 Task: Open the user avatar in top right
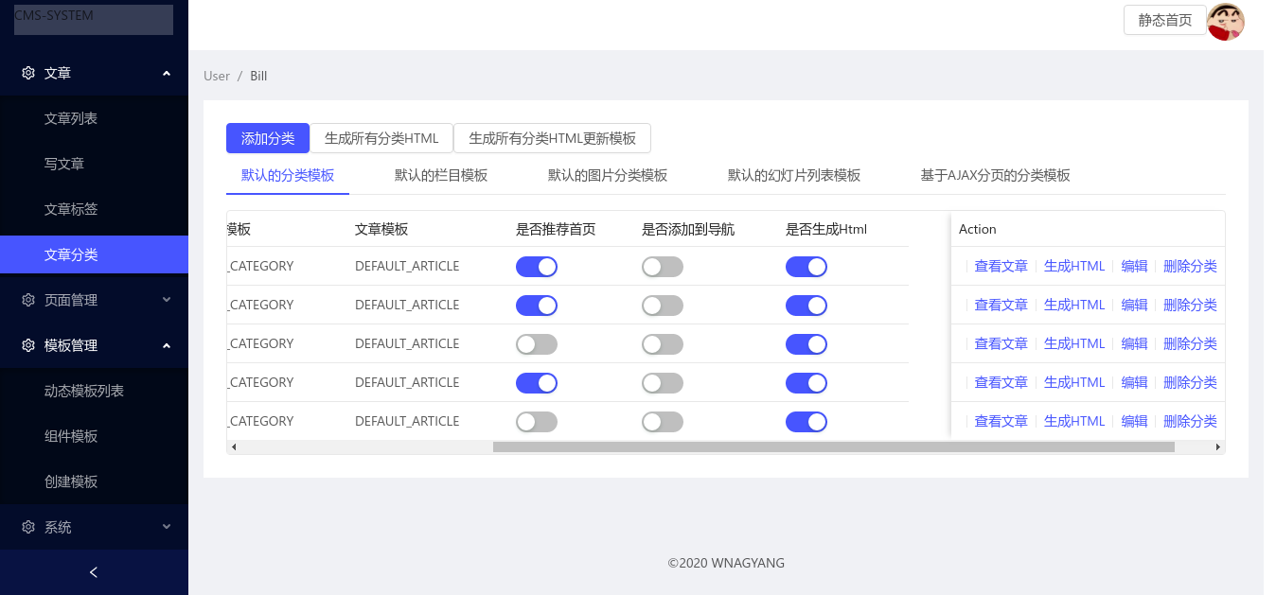[x=1226, y=21]
